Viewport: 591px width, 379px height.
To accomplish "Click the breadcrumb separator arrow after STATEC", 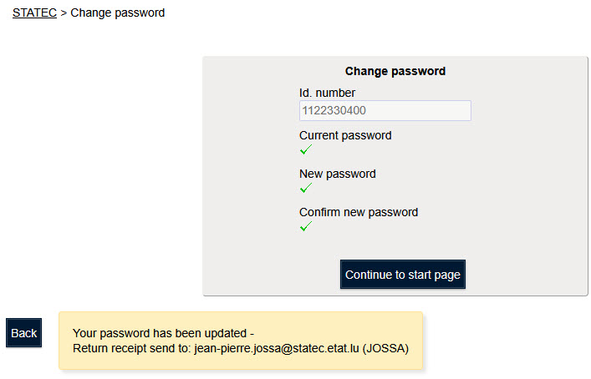I will tap(64, 13).
